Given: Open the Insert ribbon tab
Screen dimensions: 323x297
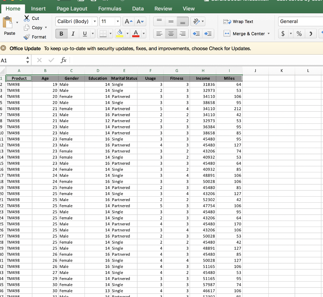Looking at the screenshot, I should [38, 9].
